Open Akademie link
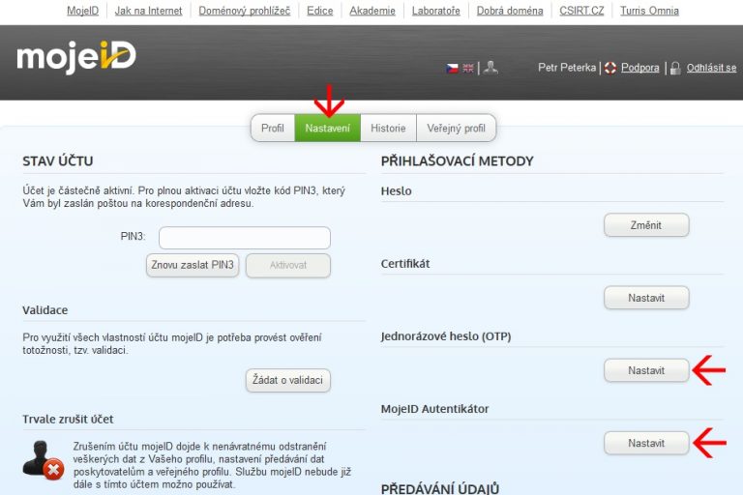This screenshot has width=743, height=495. pyautogui.click(x=372, y=11)
